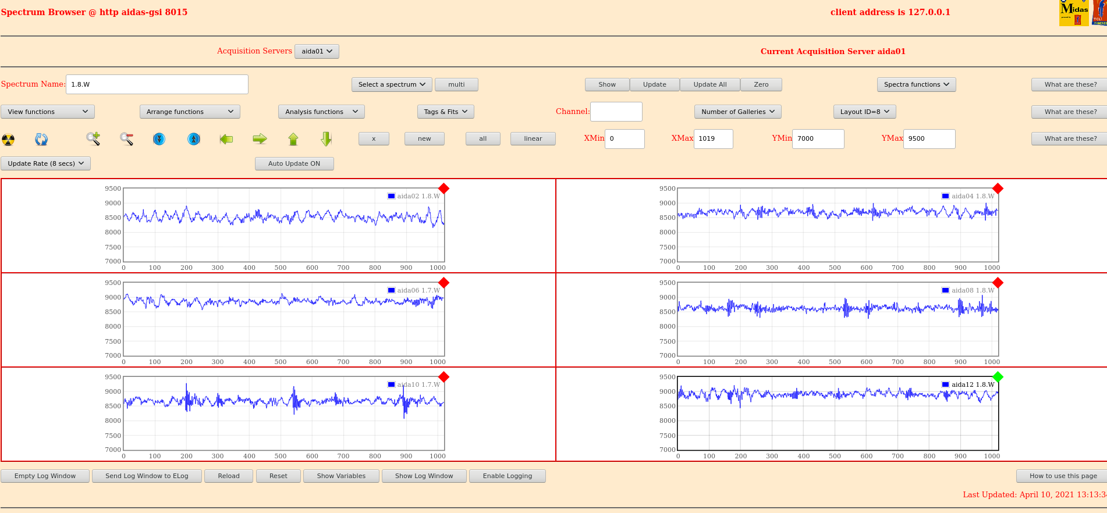Click the green left arrow icon
This screenshot has width=1107, height=513.
click(x=226, y=138)
